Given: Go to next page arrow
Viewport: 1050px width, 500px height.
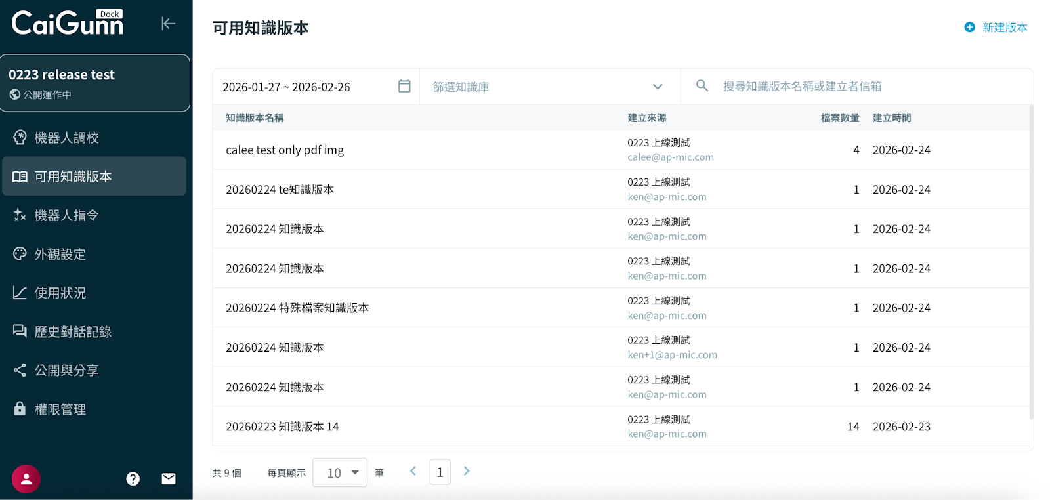Looking at the screenshot, I should click(467, 471).
